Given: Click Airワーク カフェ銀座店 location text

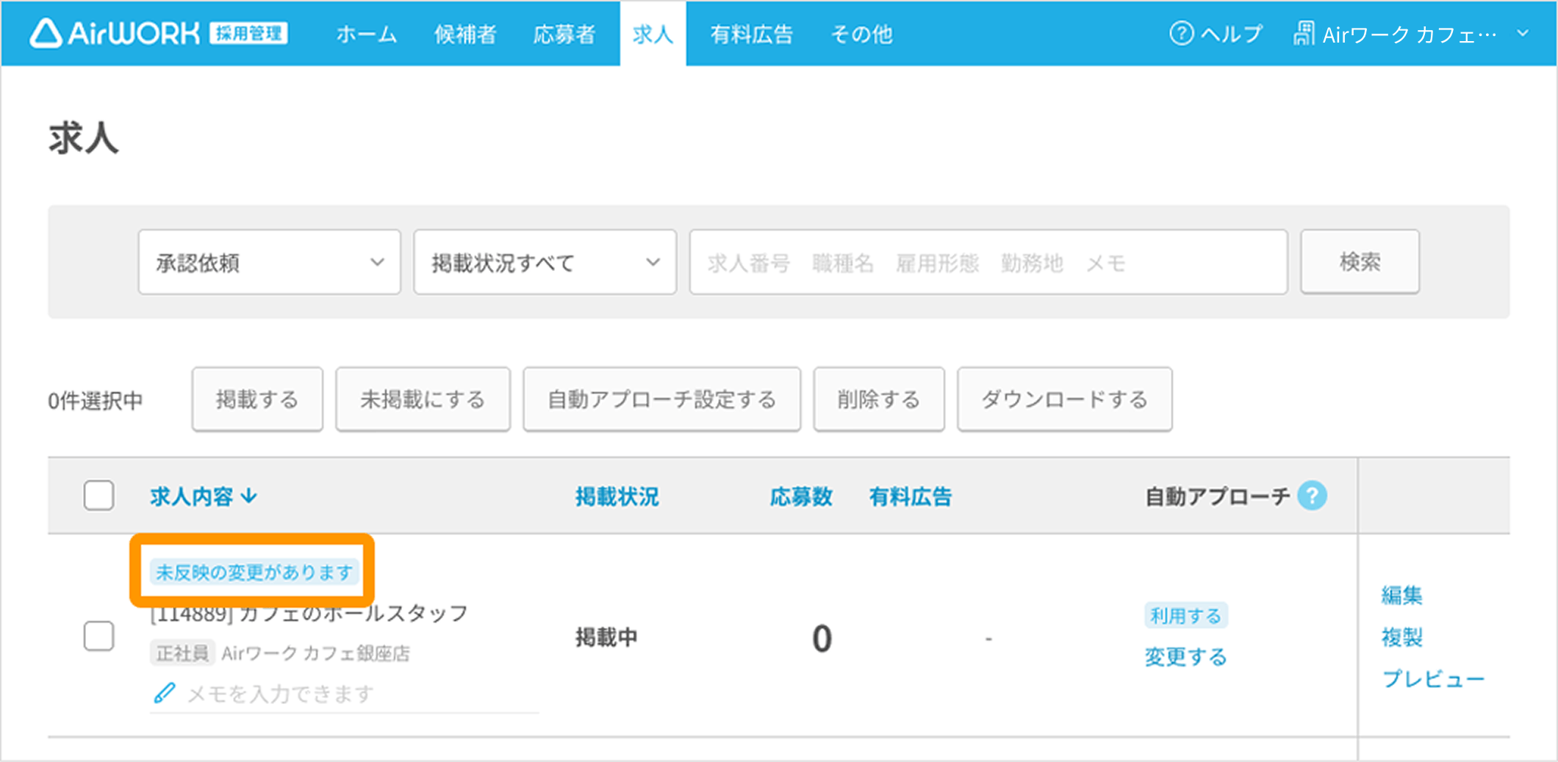Looking at the screenshot, I should (x=315, y=653).
